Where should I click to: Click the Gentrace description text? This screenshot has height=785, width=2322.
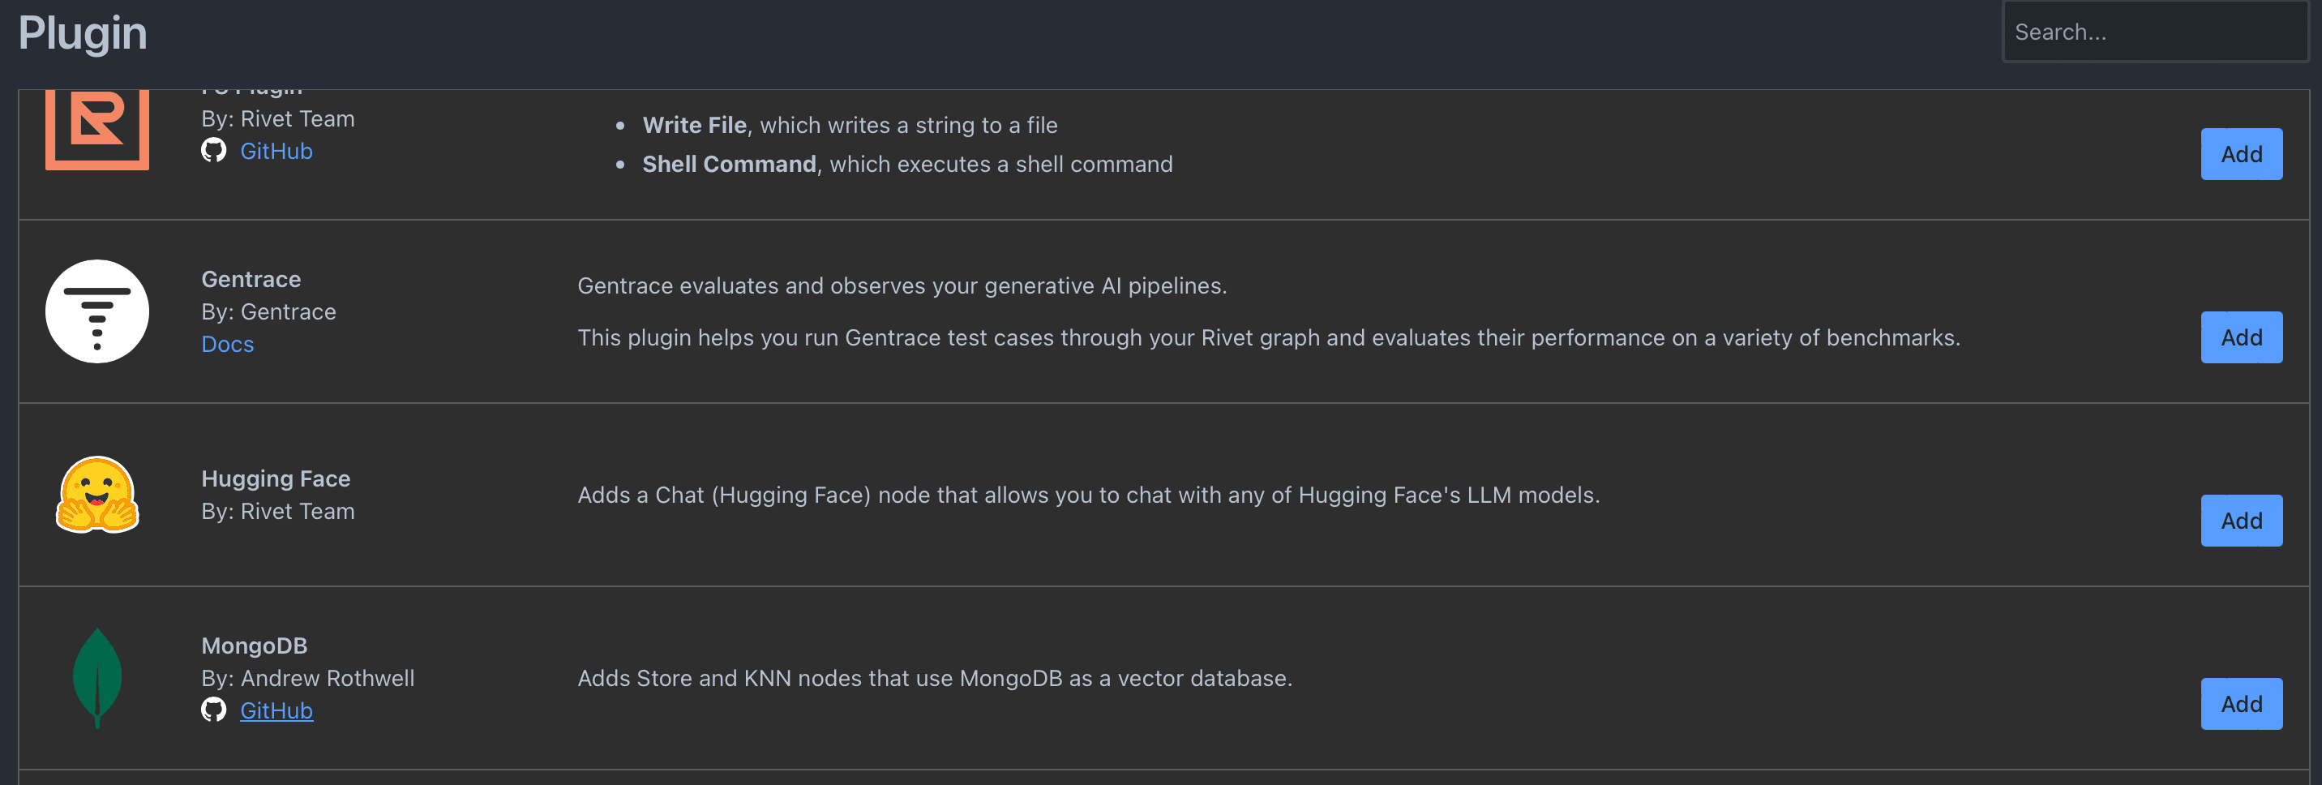click(x=902, y=285)
